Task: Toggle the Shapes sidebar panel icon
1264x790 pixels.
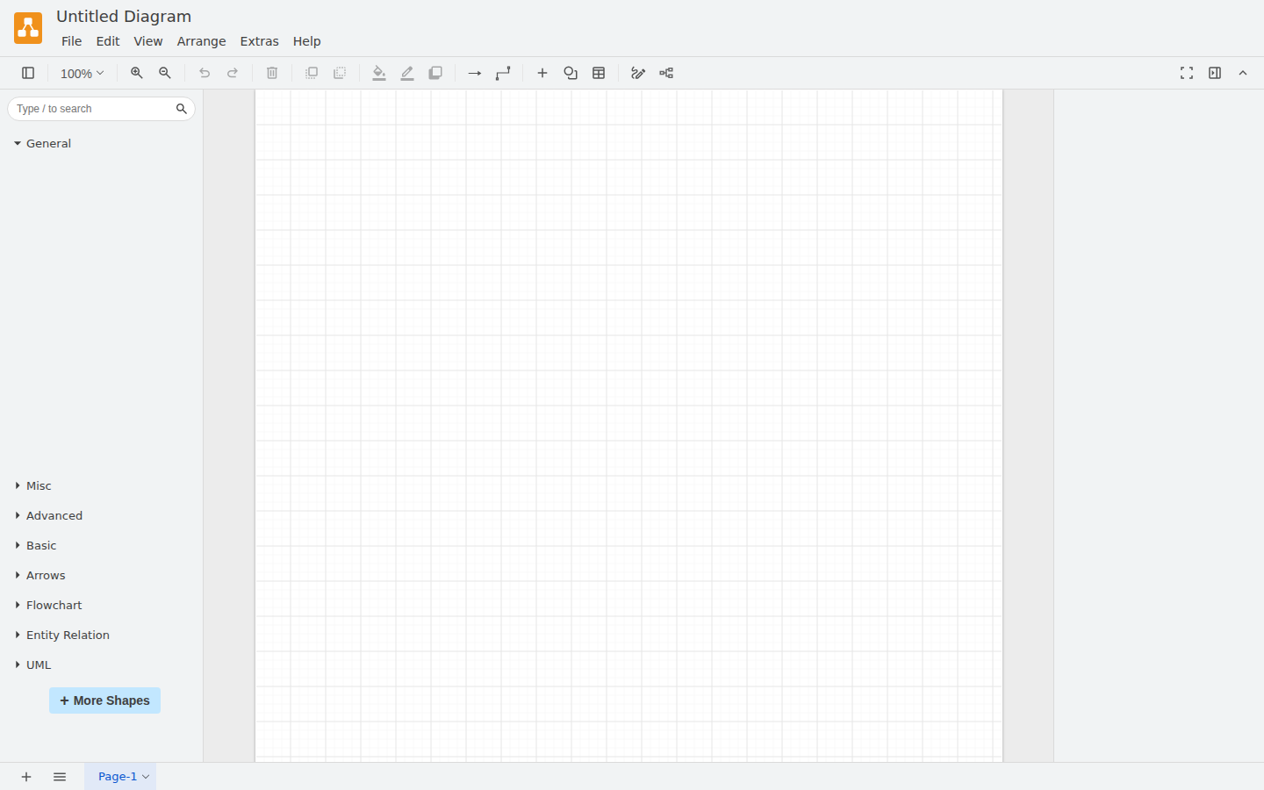Action: point(28,73)
